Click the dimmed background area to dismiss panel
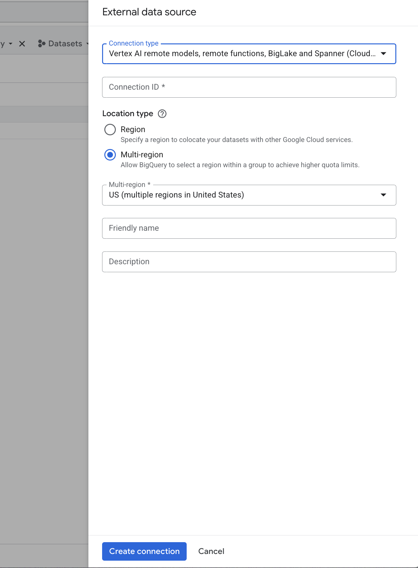Image resolution: width=418 pixels, height=568 pixels. coord(44,319)
